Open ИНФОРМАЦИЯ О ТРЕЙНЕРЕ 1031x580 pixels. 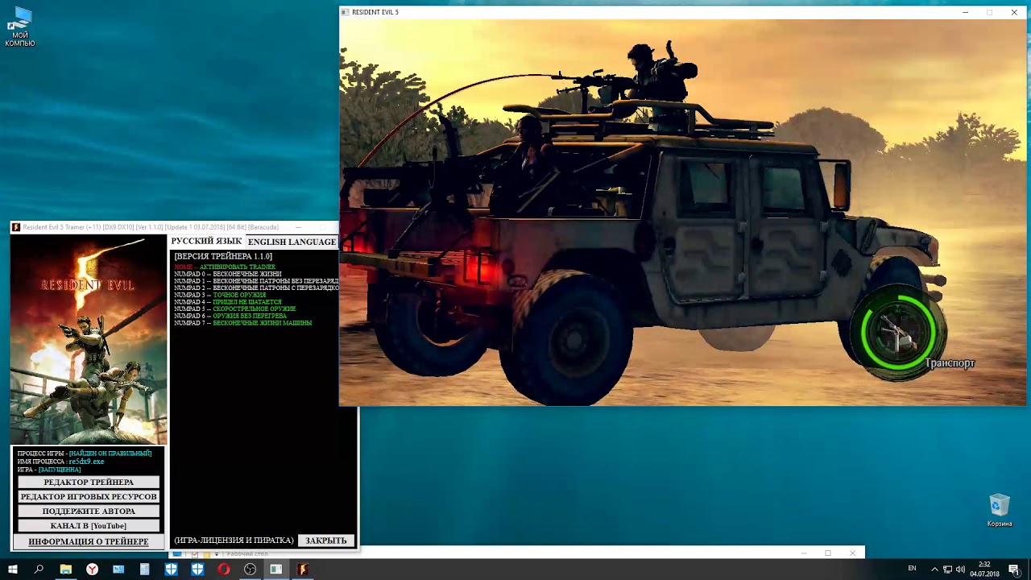(89, 541)
